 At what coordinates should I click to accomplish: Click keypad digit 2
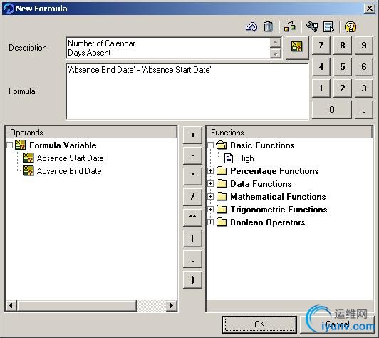(x=343, y=88)
